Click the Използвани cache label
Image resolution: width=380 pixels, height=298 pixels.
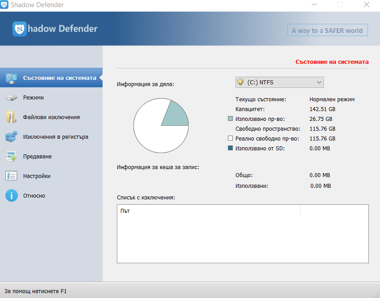[252, 186]
